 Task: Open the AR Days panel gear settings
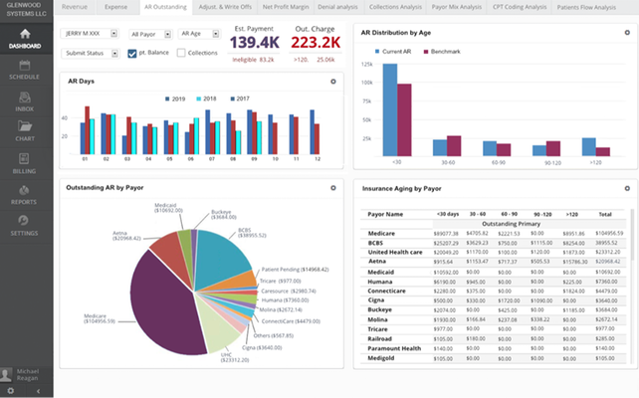[333, 81]
